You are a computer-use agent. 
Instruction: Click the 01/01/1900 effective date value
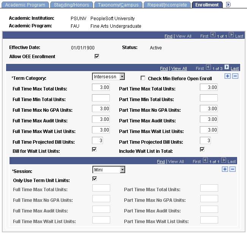[x=83, y=48]
